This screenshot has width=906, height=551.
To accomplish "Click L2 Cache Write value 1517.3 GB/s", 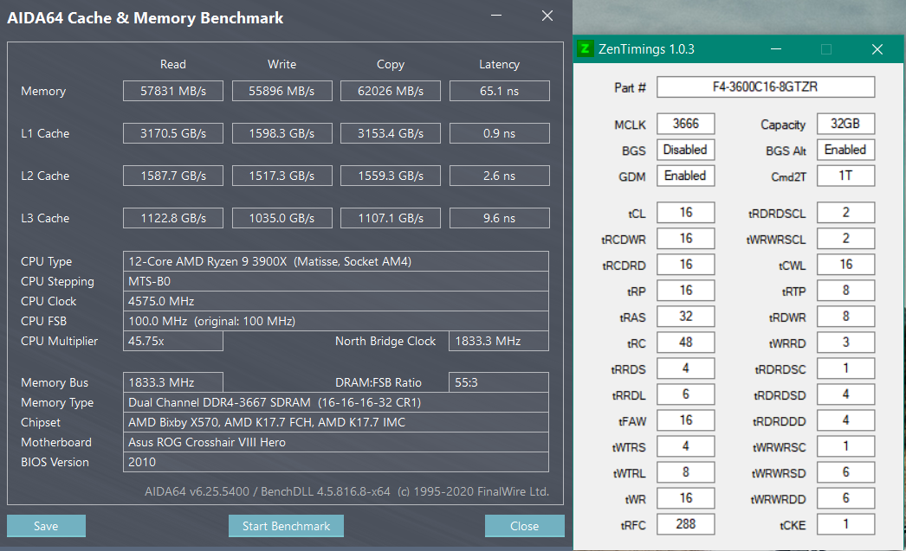I will click(x=282, y=176).
